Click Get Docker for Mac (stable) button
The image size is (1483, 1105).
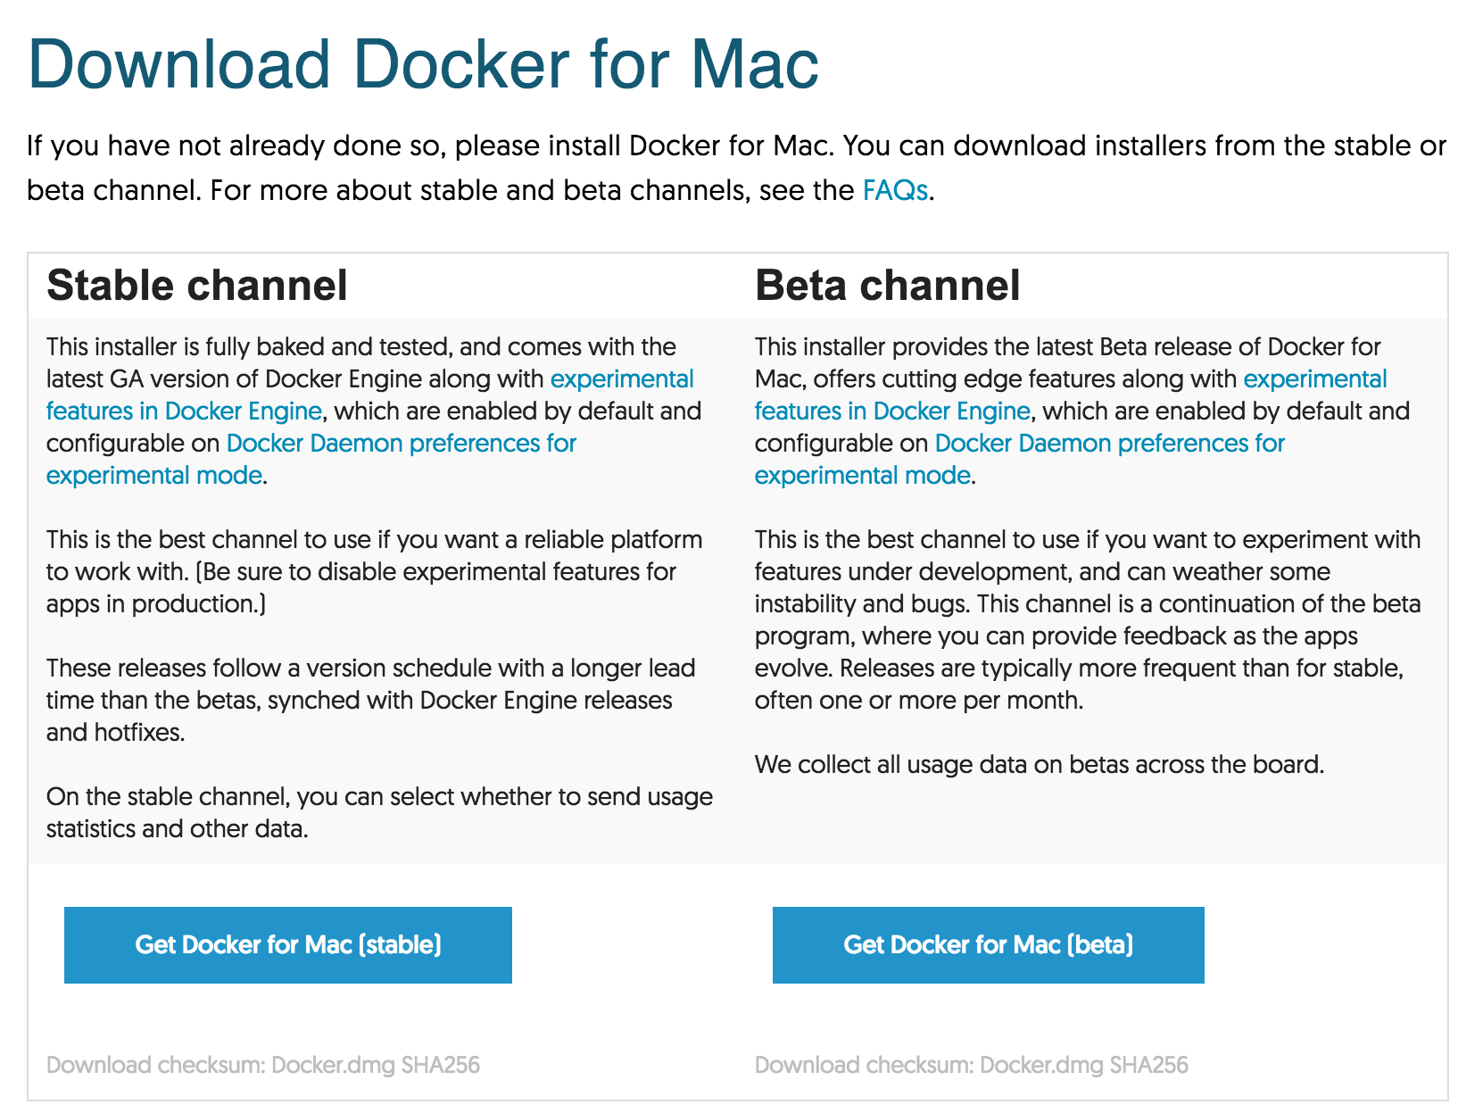[288, 945]
